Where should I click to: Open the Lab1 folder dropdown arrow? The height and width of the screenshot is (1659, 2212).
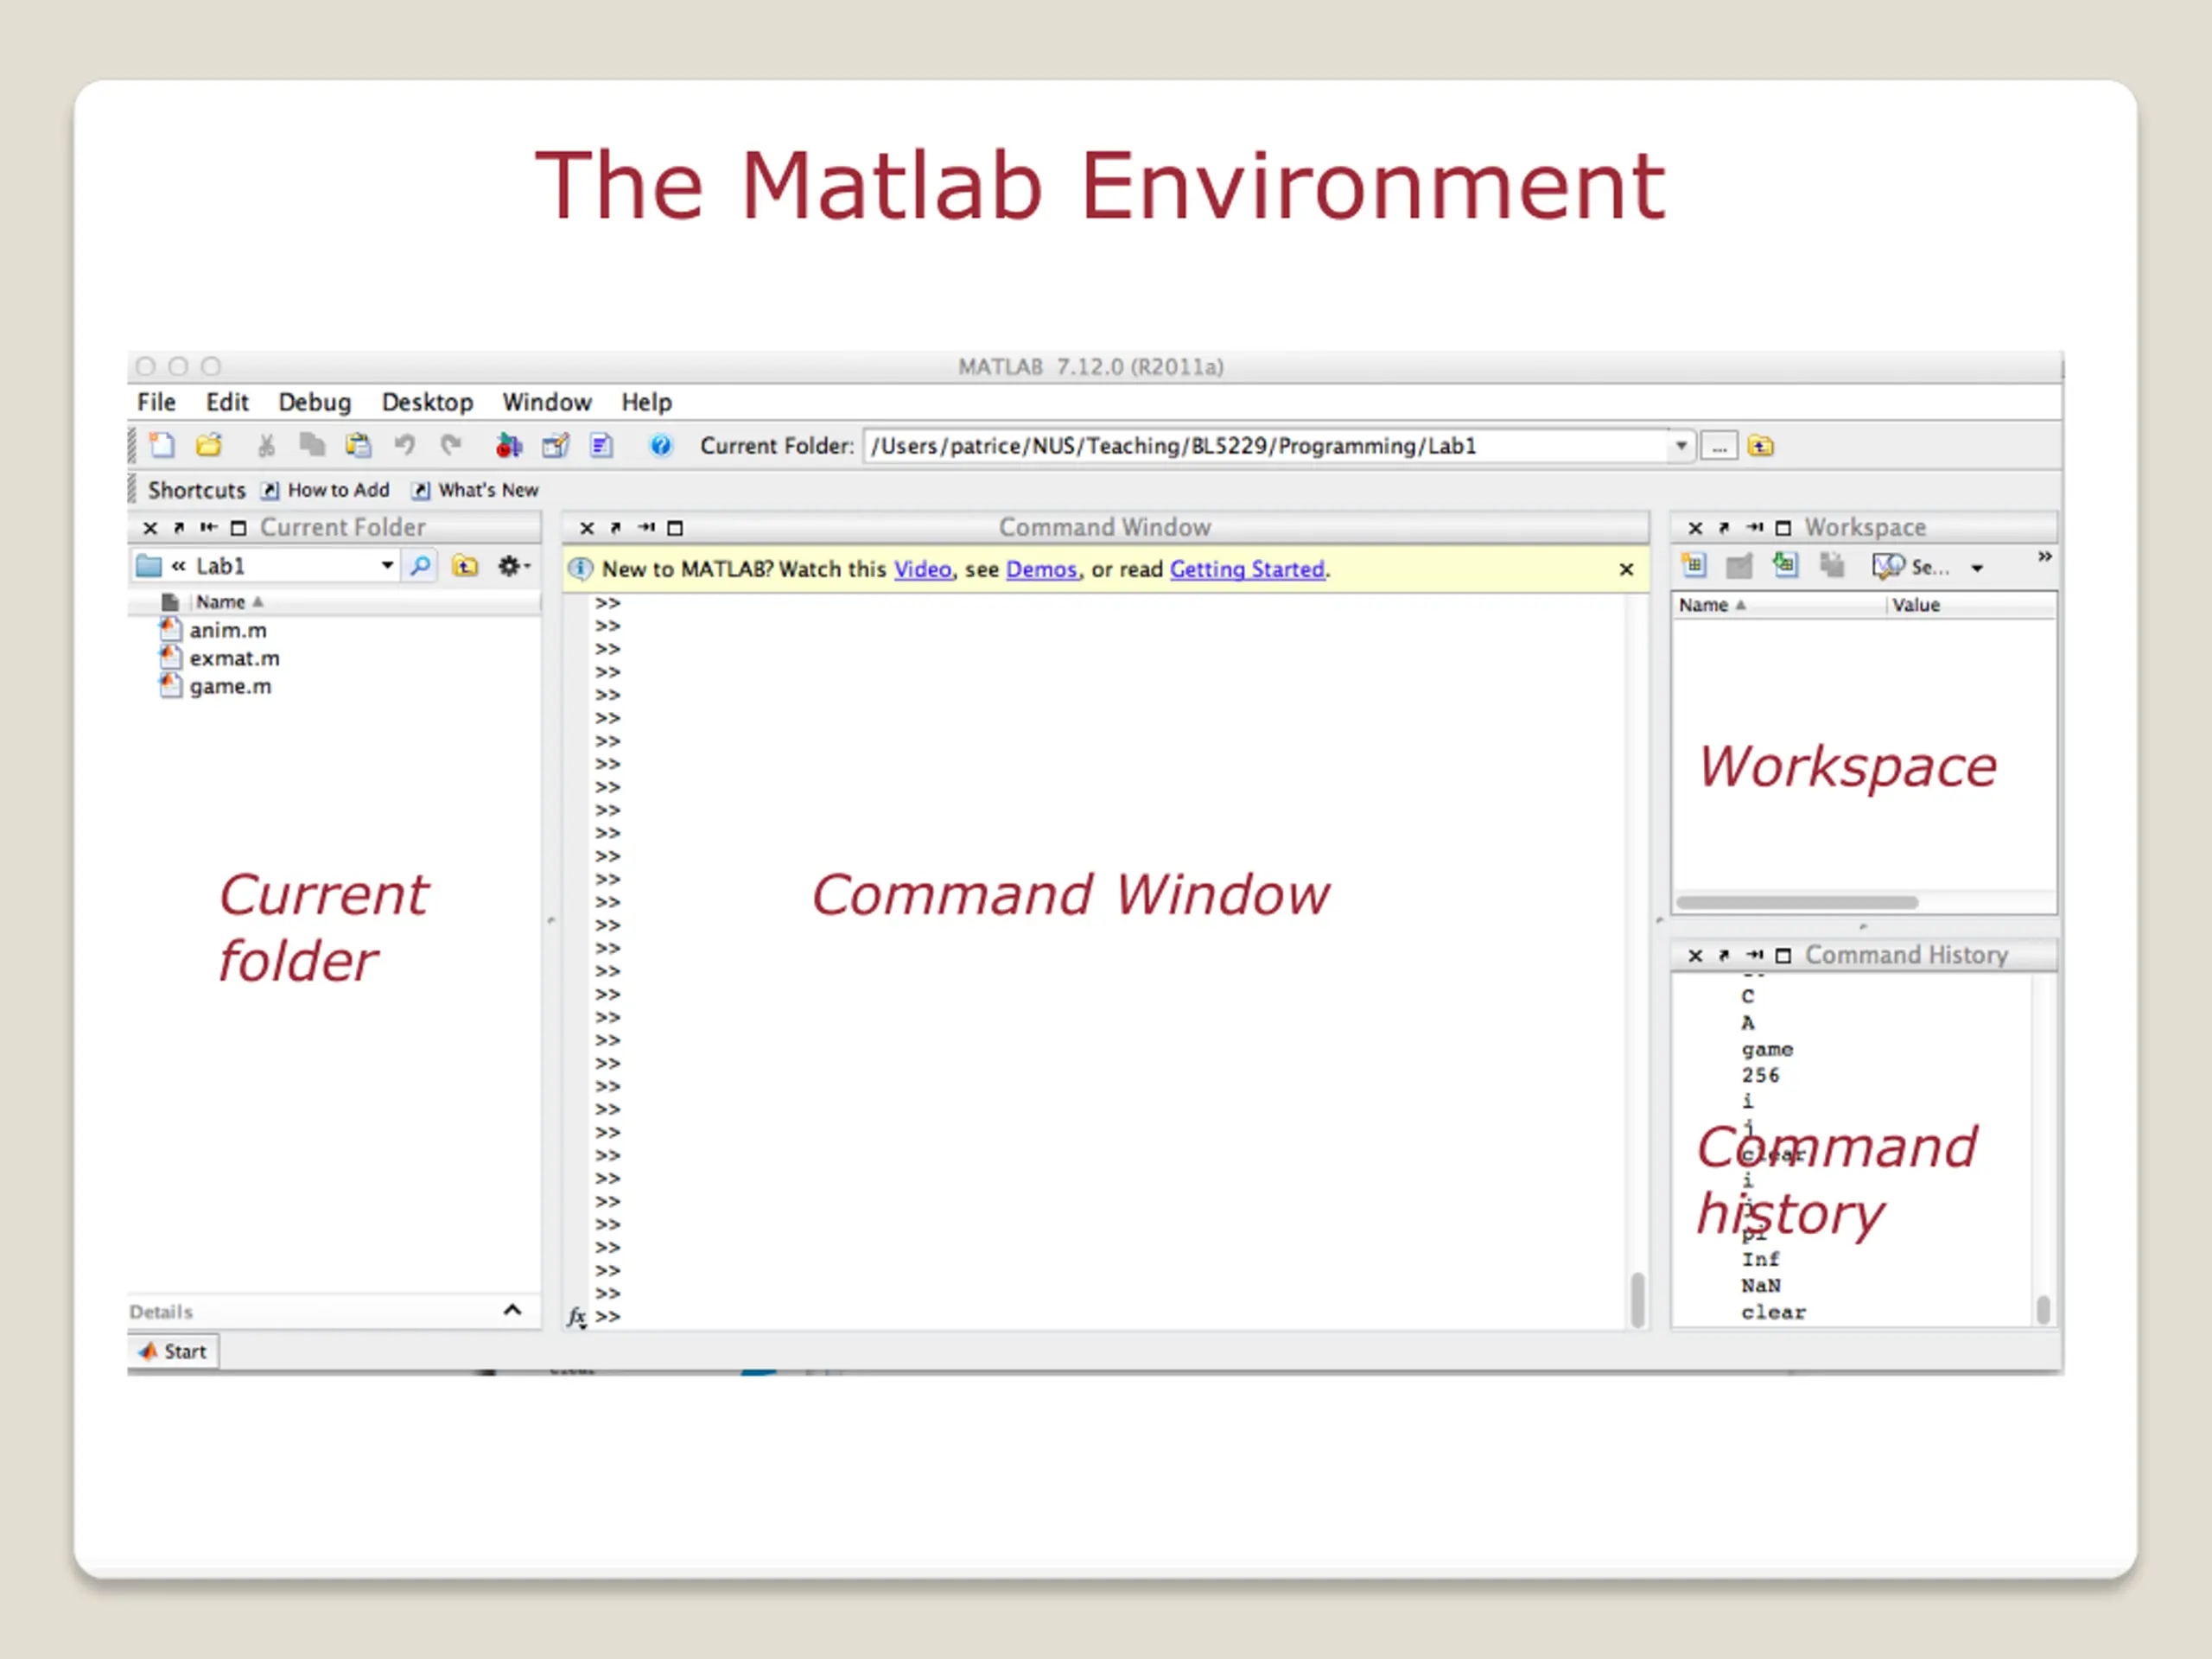pyautogui.click(x=387, y=566)
